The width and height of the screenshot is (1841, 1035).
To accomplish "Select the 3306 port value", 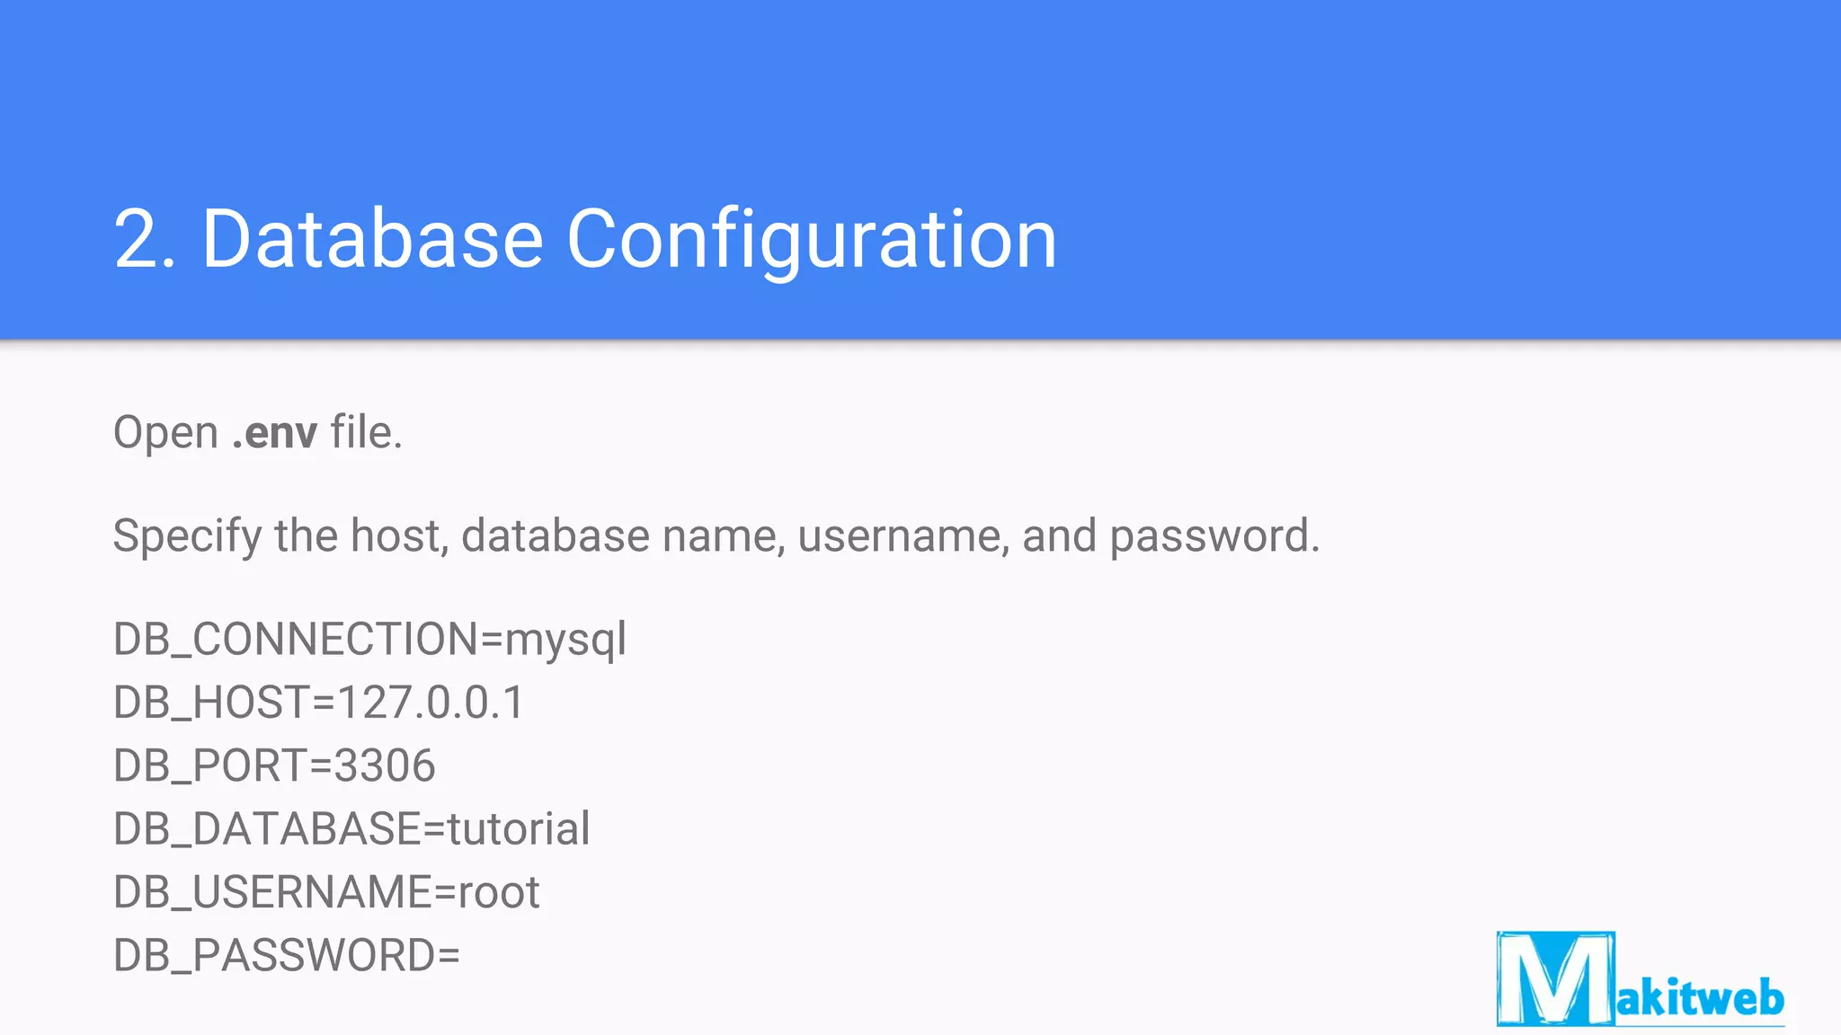I will 385,766.
